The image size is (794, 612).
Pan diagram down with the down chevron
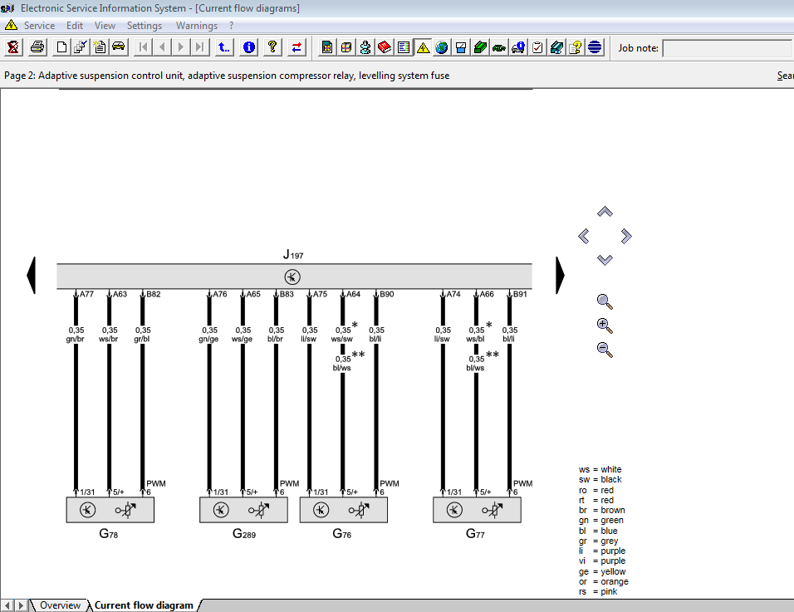605,260
